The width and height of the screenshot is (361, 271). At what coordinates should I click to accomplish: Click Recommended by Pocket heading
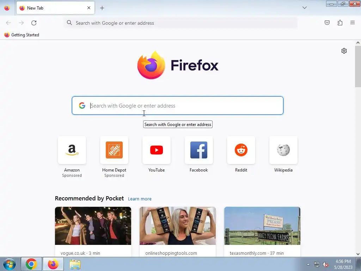click(89, 198)
